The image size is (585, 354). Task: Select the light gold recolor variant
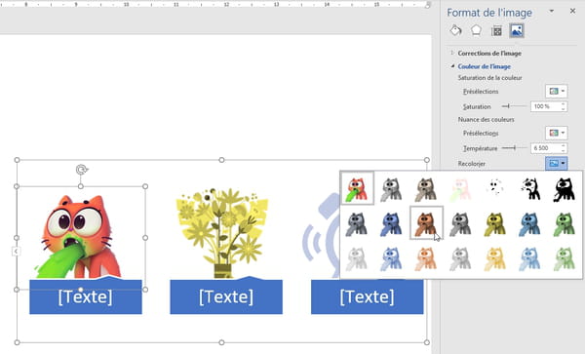494,258
